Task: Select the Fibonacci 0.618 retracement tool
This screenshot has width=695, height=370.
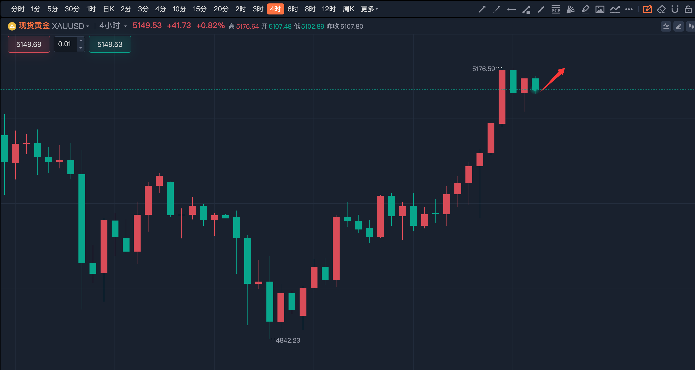Action: 555,9
